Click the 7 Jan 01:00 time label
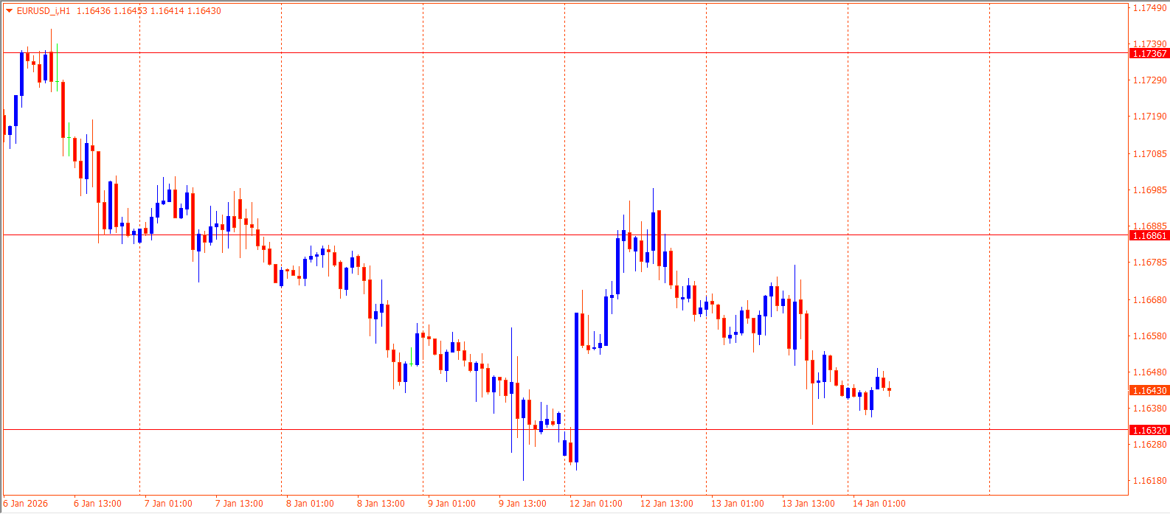The width and height of the screenshot is (1170, 514). coord(168,504)
